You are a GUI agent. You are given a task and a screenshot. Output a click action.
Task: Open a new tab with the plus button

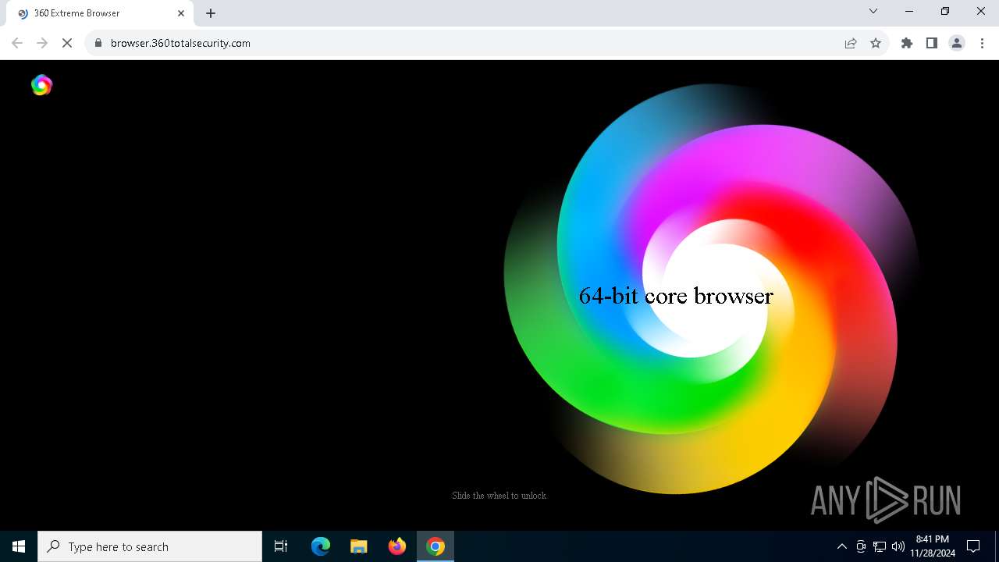[211, 13]
